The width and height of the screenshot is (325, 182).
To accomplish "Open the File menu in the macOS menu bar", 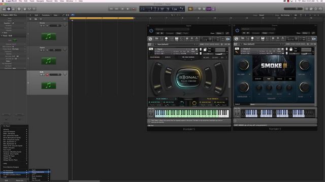I will 20,1.
